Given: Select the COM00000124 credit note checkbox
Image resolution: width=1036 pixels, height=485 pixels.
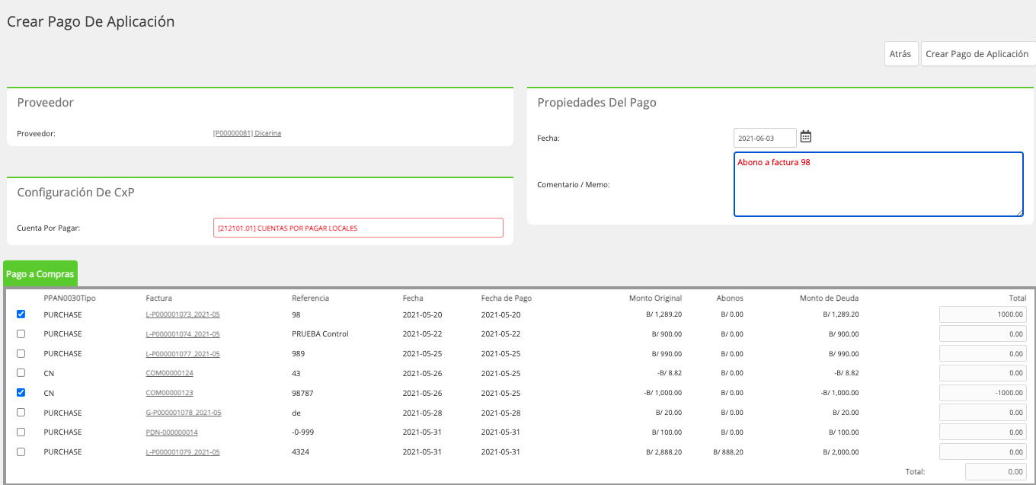Looking at the screenshot, I should (x=21, y=373).
